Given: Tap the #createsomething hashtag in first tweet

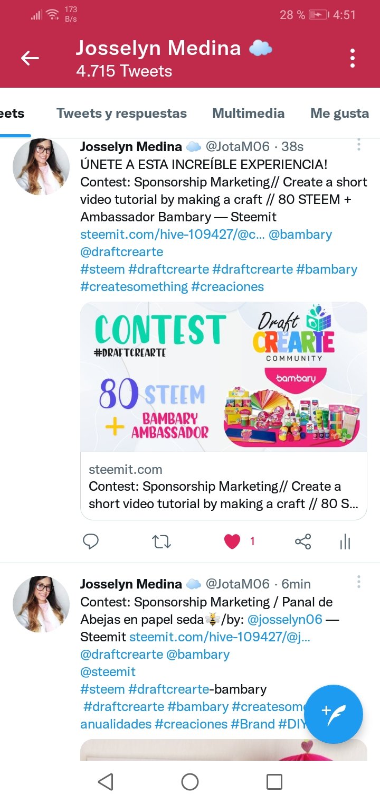Looking at the screenshot, I should 134,286.
